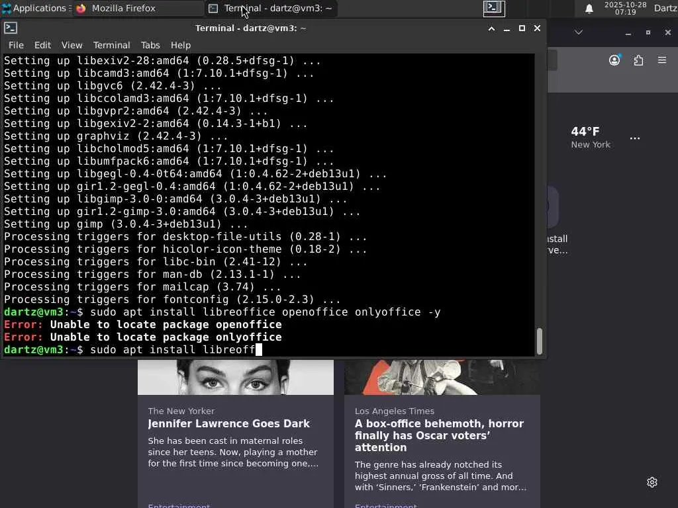Viewport: 678px width, 508px height.
Task: Click the 'Unable to locate package onlyoffice' line
Action: coord(143,337)
